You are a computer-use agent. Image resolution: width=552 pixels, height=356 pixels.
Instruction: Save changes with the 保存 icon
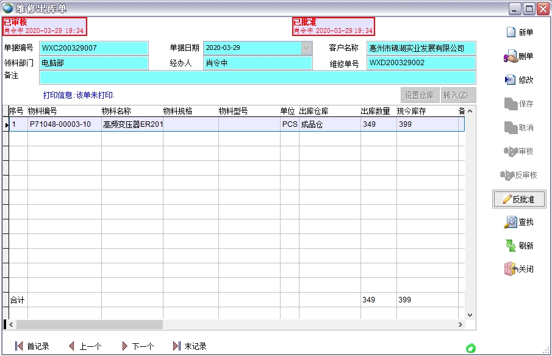pos(519,104)
